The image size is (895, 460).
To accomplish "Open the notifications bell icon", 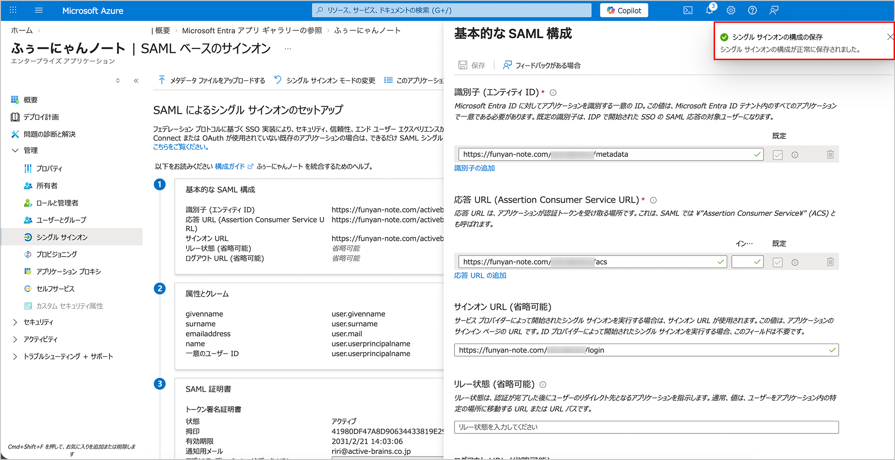I will [709, 10].
